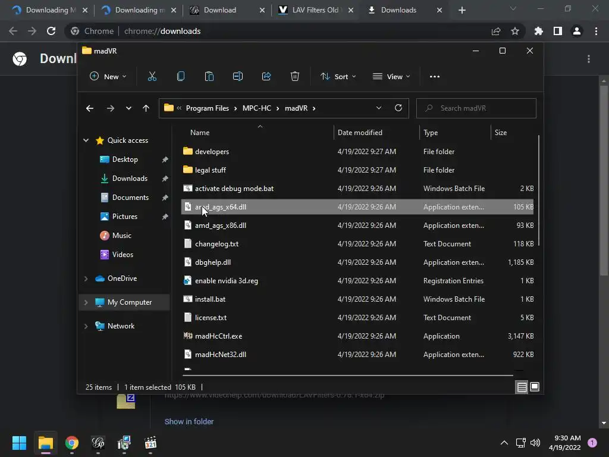The image size is (609, 457).
Task: Select Videos in Quick access
Action: pos(123,255)
